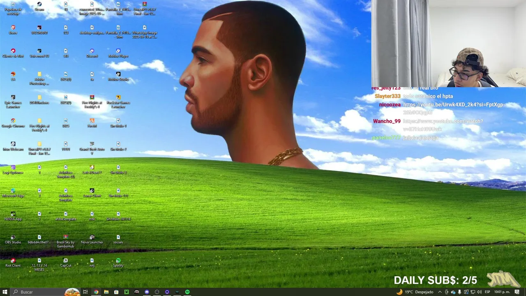The image size is (526, 296).
Task: Launch Rockstar Games Launcher shortcut
Action: tap(118, 102)
